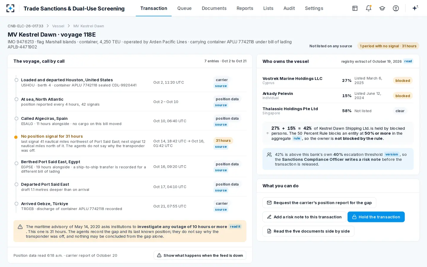Open the notifications bell
Viewport: 427px width, 267px height.
[369, 8]
